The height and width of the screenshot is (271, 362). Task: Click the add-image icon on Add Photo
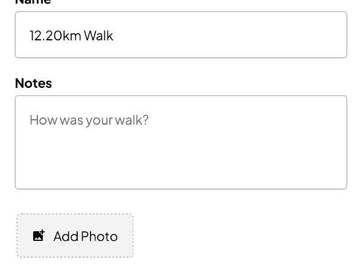pyautogui.click(x=39, y=235)
